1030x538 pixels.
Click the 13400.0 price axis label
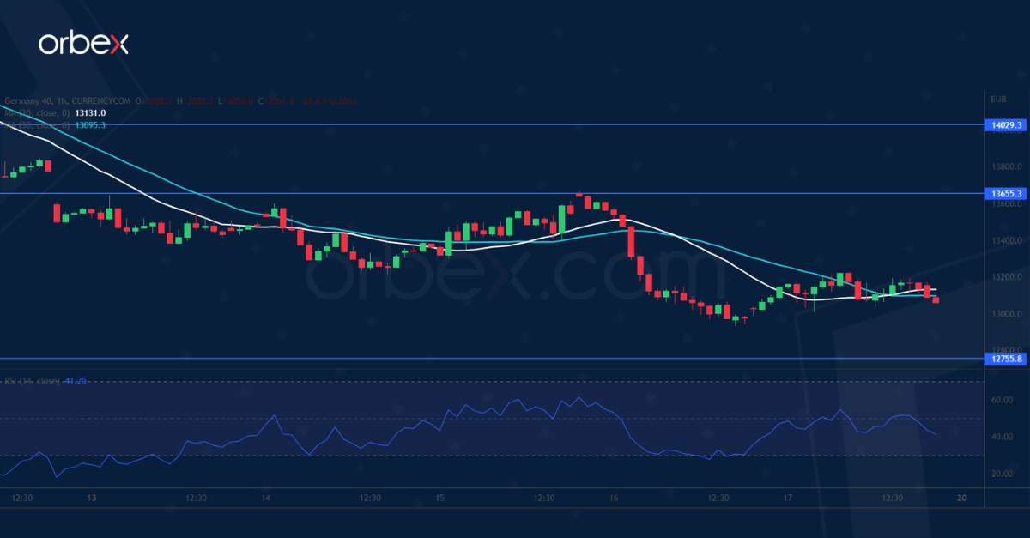click(1005, 240)
